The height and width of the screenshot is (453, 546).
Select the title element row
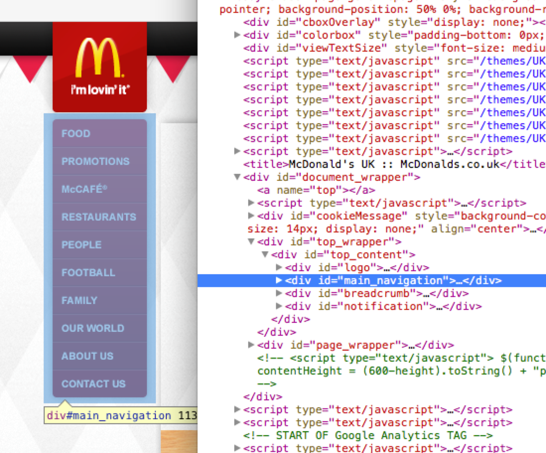(x=394, y=164)
